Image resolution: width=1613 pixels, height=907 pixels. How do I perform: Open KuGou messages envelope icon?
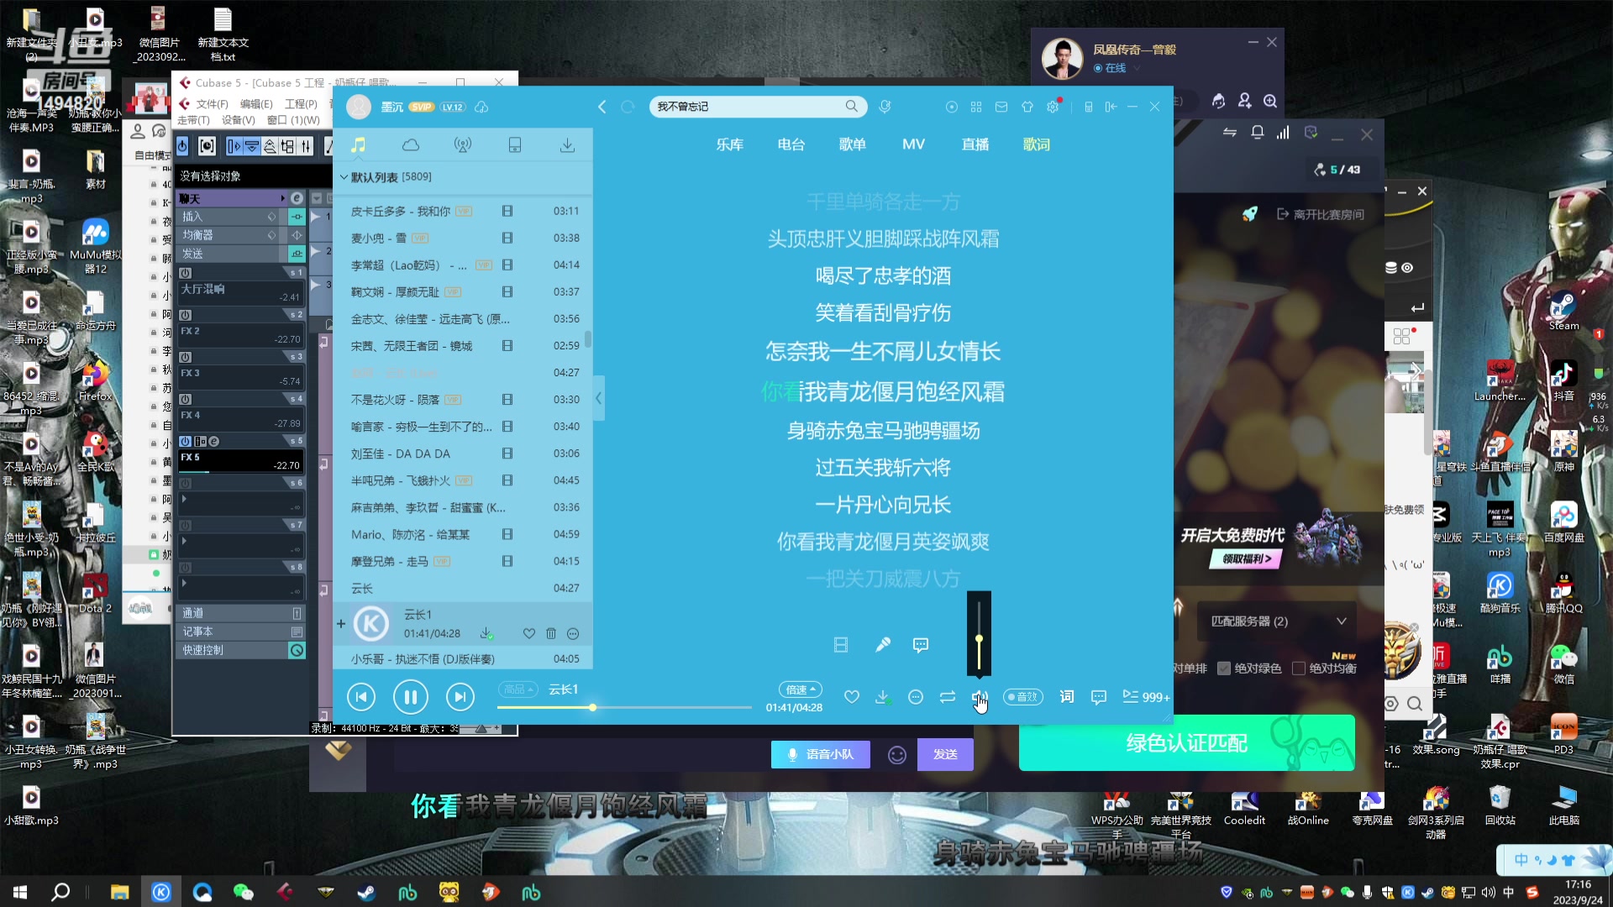coord(1001,107)
